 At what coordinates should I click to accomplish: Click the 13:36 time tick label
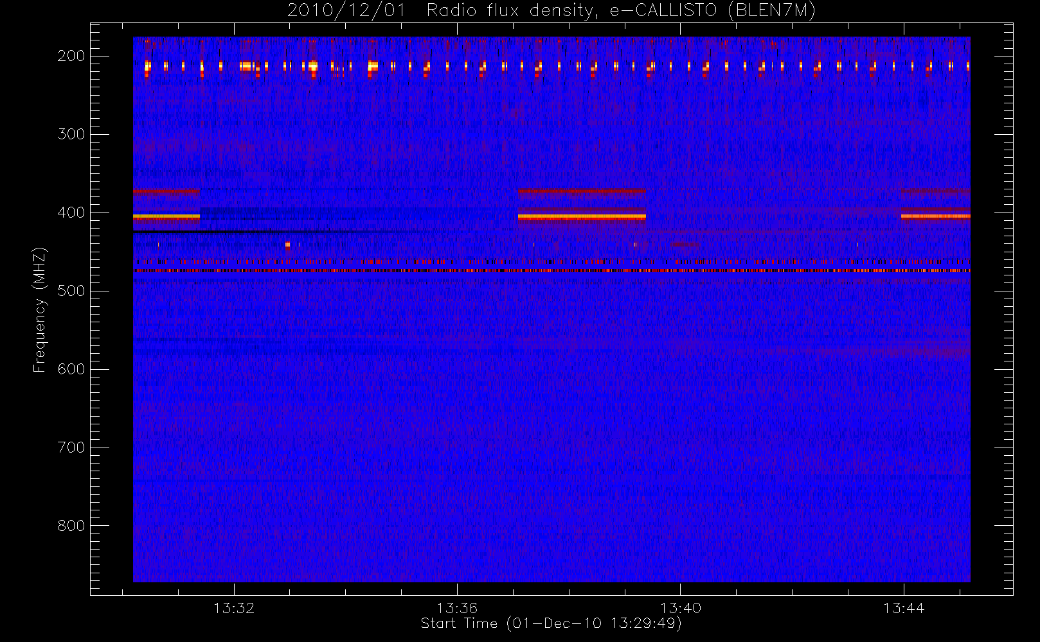pos(457,608)
